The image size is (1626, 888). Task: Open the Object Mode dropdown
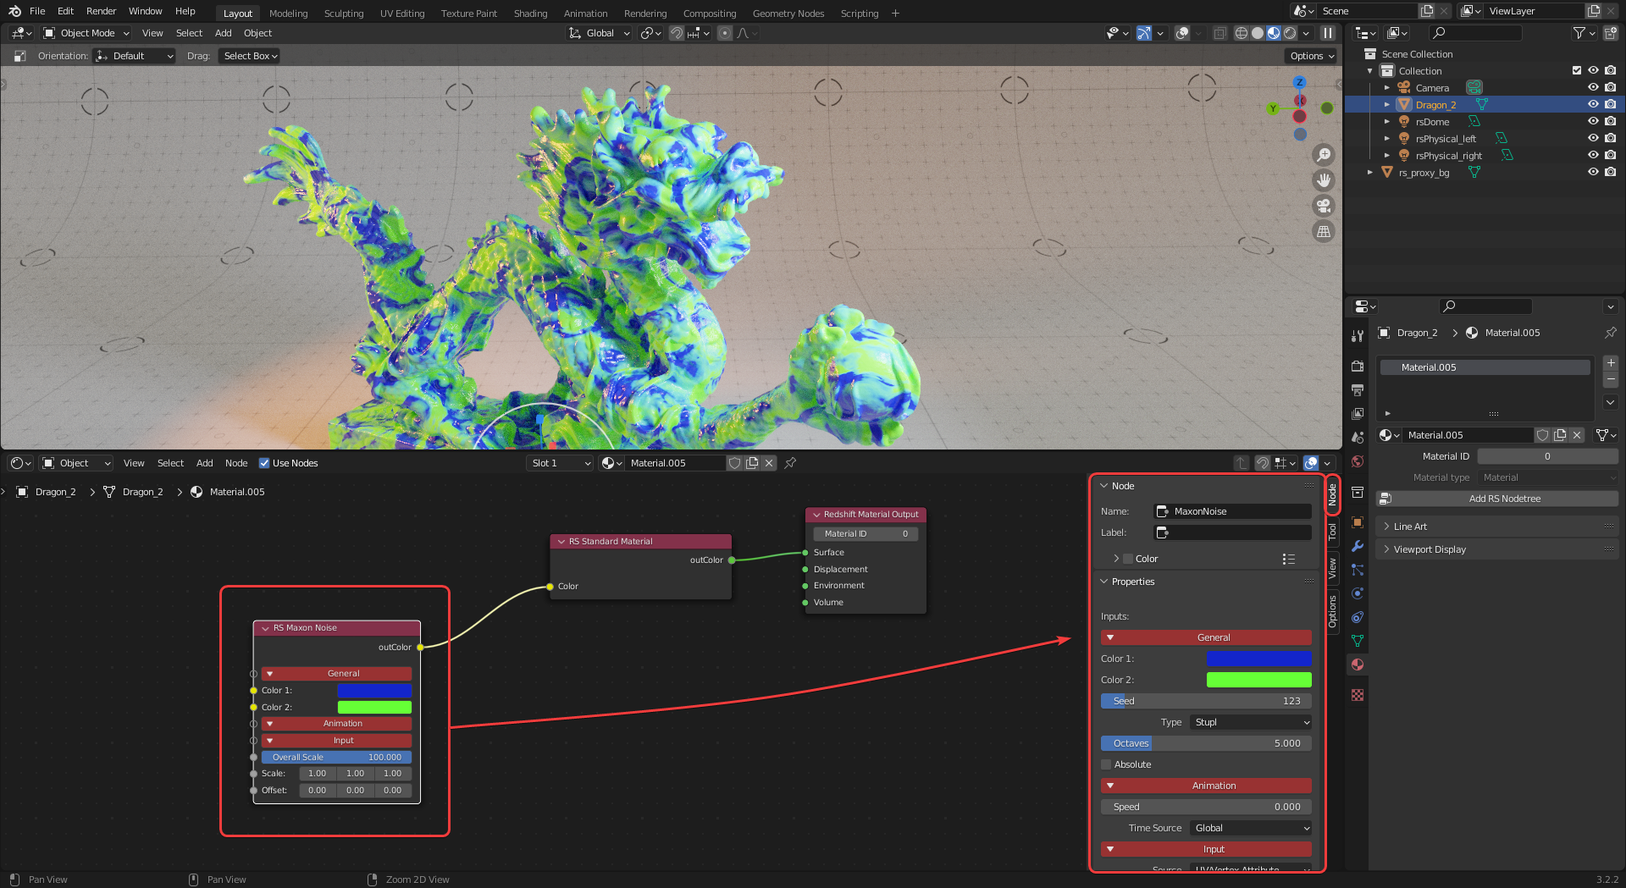point(86,33)
